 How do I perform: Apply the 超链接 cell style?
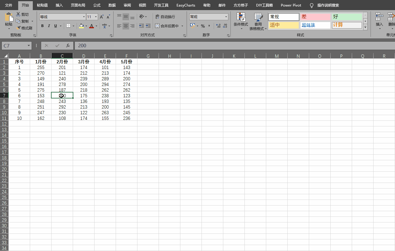click(x=315, y=25)
